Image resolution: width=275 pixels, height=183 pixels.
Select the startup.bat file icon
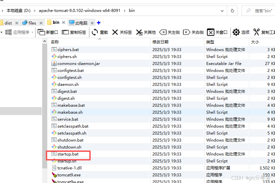[54, 154]
